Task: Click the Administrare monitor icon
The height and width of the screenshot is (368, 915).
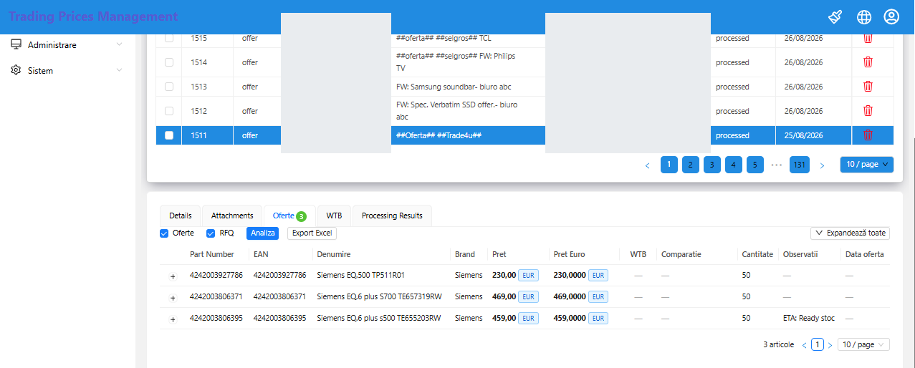Action: pos(16,44)
